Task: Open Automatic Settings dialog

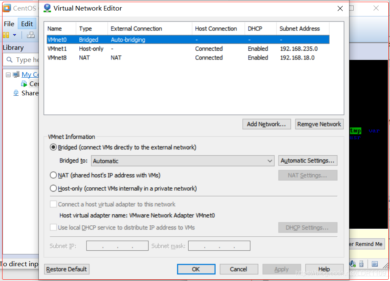Action: point(308,161)
